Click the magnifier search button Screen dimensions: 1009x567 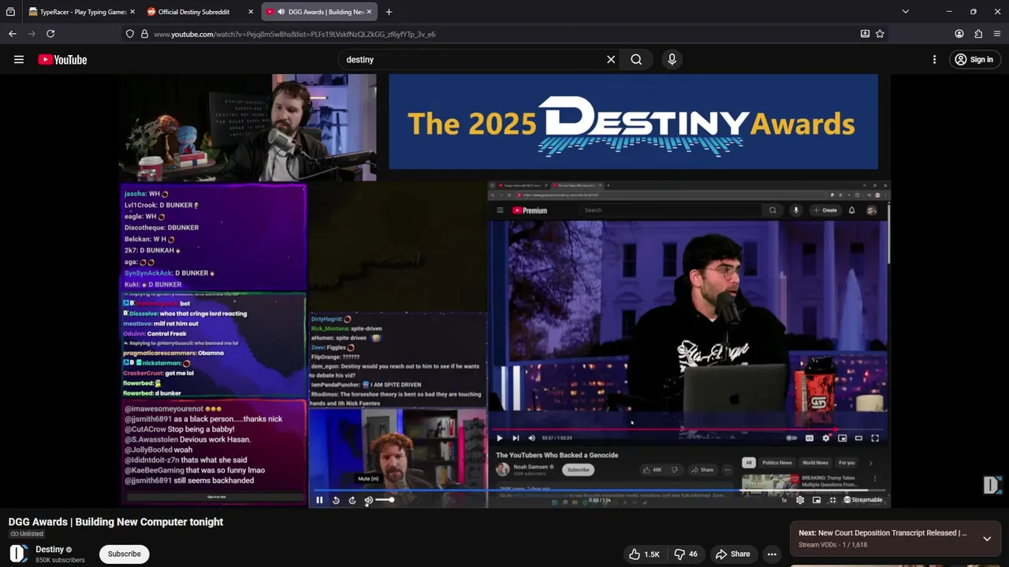(x=636, y=60)
